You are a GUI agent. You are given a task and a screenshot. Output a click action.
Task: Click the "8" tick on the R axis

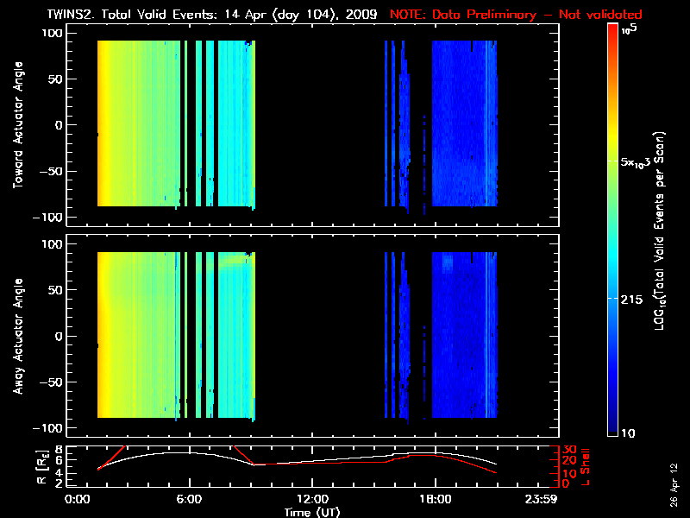(x=58, y=450)
